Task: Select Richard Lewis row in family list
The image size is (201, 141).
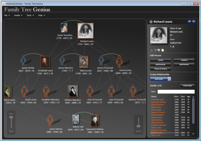Action: click(170, 133)
